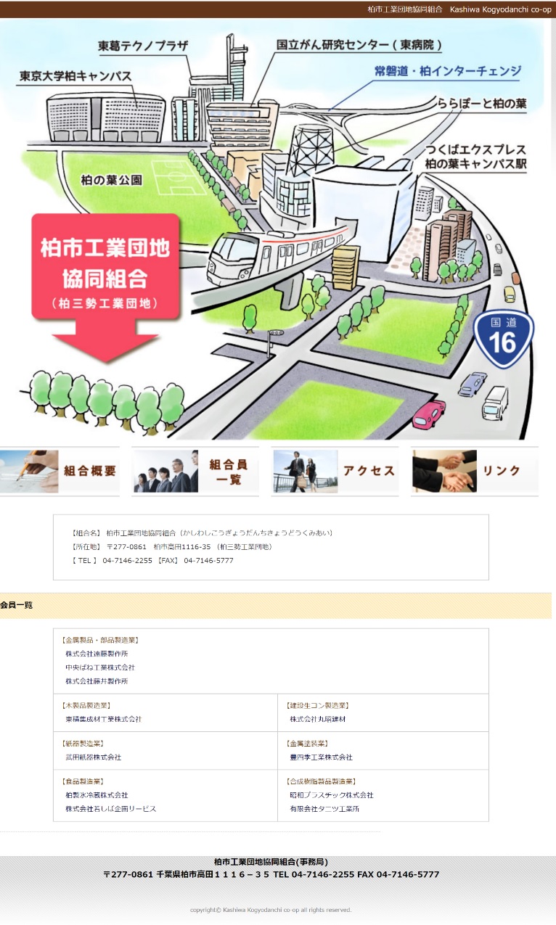Open the 組合員一覧 members list banner
Screen dimensions: 556x925
(x=195, y=472)
